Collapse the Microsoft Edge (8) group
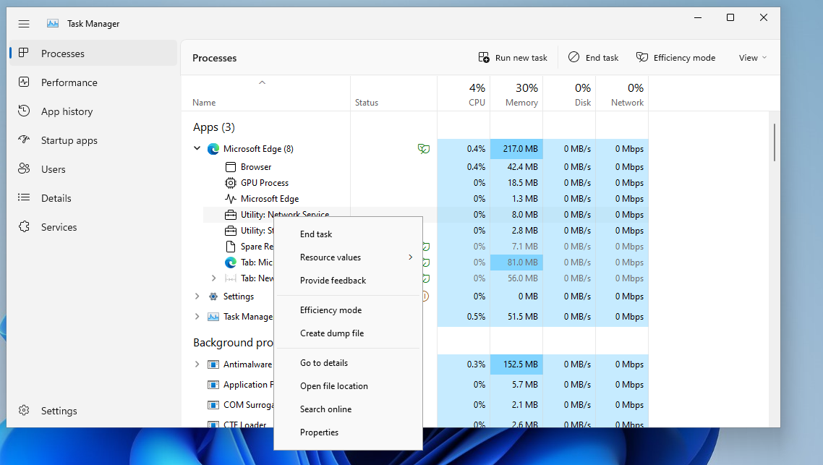 click(x=197, y=148)
